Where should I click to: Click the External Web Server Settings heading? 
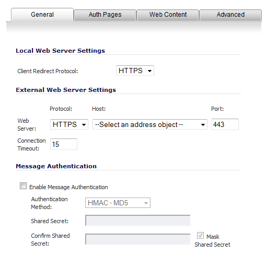tap(66, 90)
